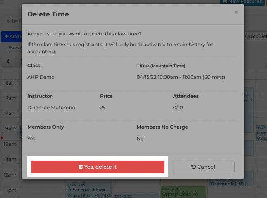This screenshot has height=198, width=267.
Task: Open the 9:00 Functional event on right
Action: click(262, 133)
